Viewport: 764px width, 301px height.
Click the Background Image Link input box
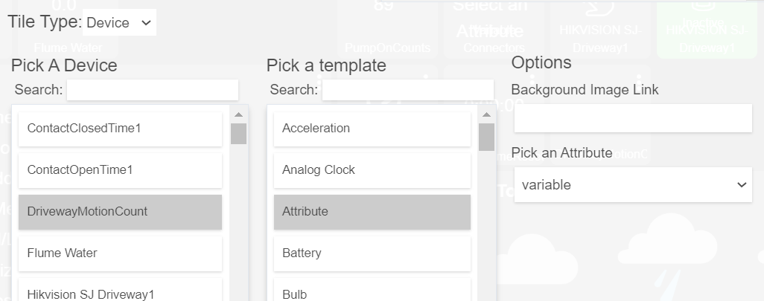633,118
